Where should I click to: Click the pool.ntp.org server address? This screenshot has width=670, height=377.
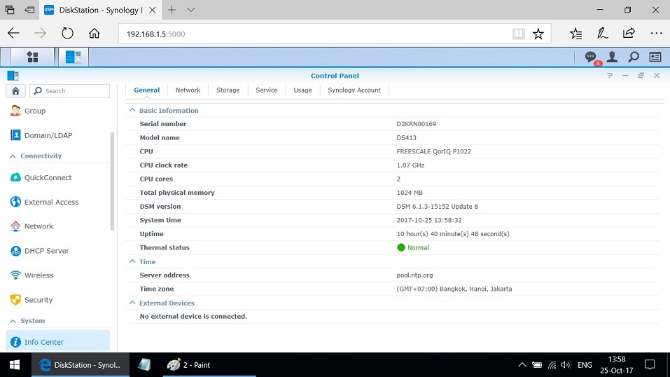pyautogui.click(x=414, y=275)
